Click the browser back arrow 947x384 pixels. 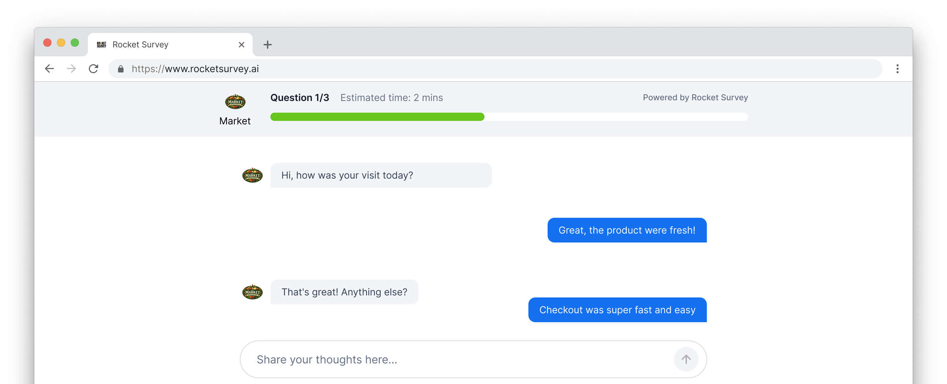coord(49,69)
